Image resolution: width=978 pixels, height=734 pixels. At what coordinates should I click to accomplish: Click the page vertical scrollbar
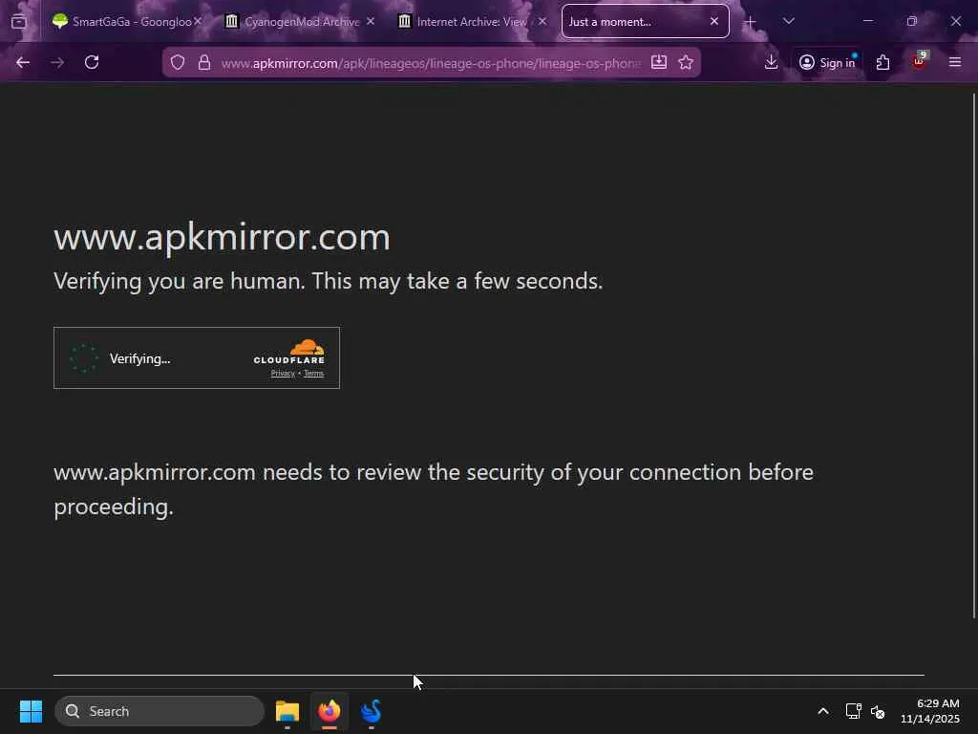coord(973,356)
